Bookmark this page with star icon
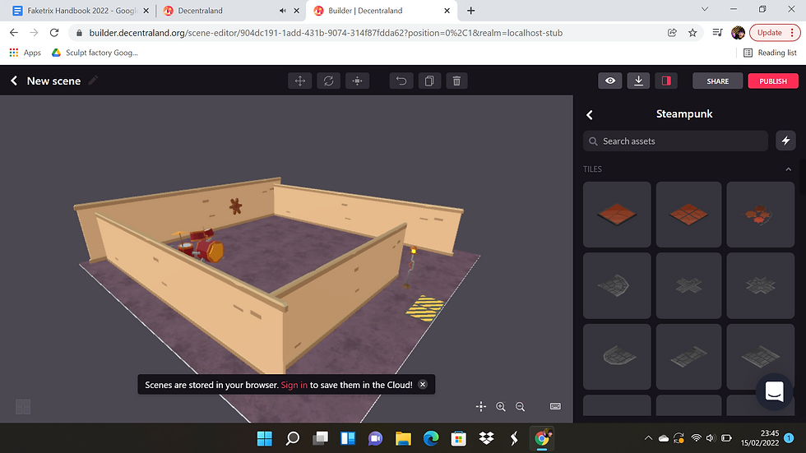The height and width of the screenshot is (453, 806). point(693,32)
